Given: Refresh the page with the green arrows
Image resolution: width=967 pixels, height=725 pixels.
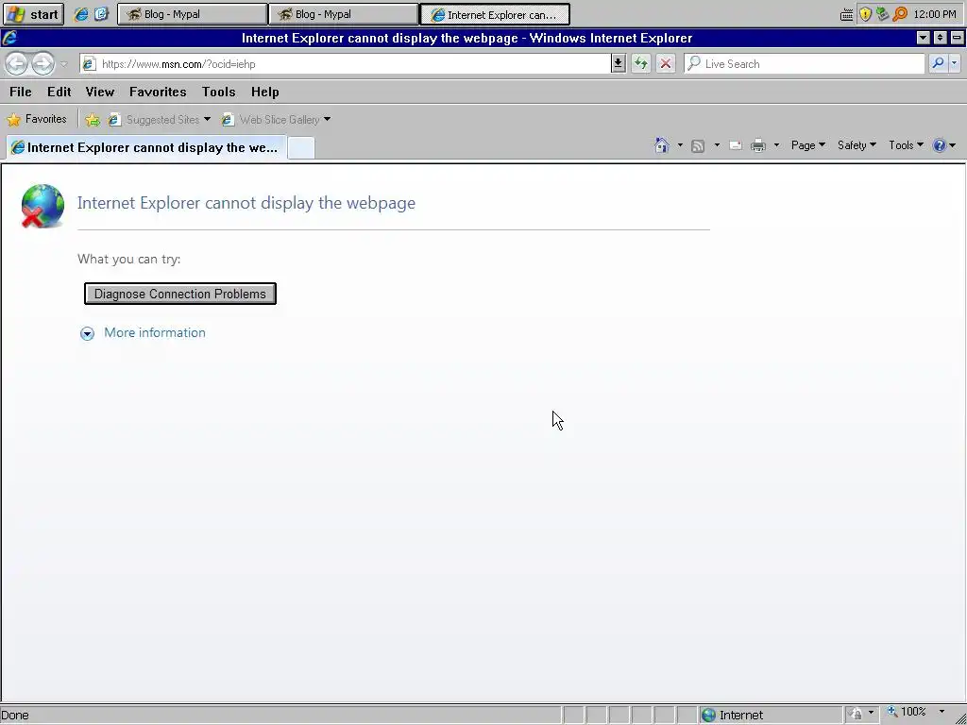Looking at the screenshot, I should 641,63.
